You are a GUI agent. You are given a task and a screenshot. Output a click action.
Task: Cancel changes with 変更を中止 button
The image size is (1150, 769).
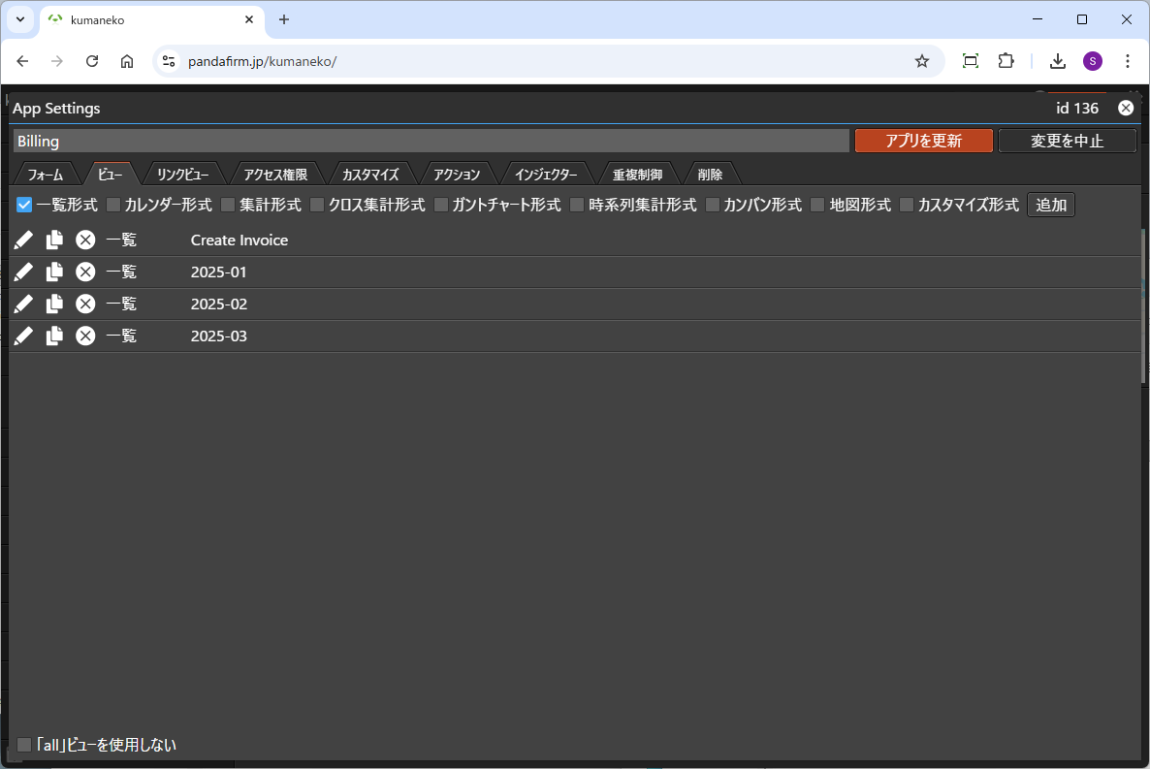[1067, 141]
